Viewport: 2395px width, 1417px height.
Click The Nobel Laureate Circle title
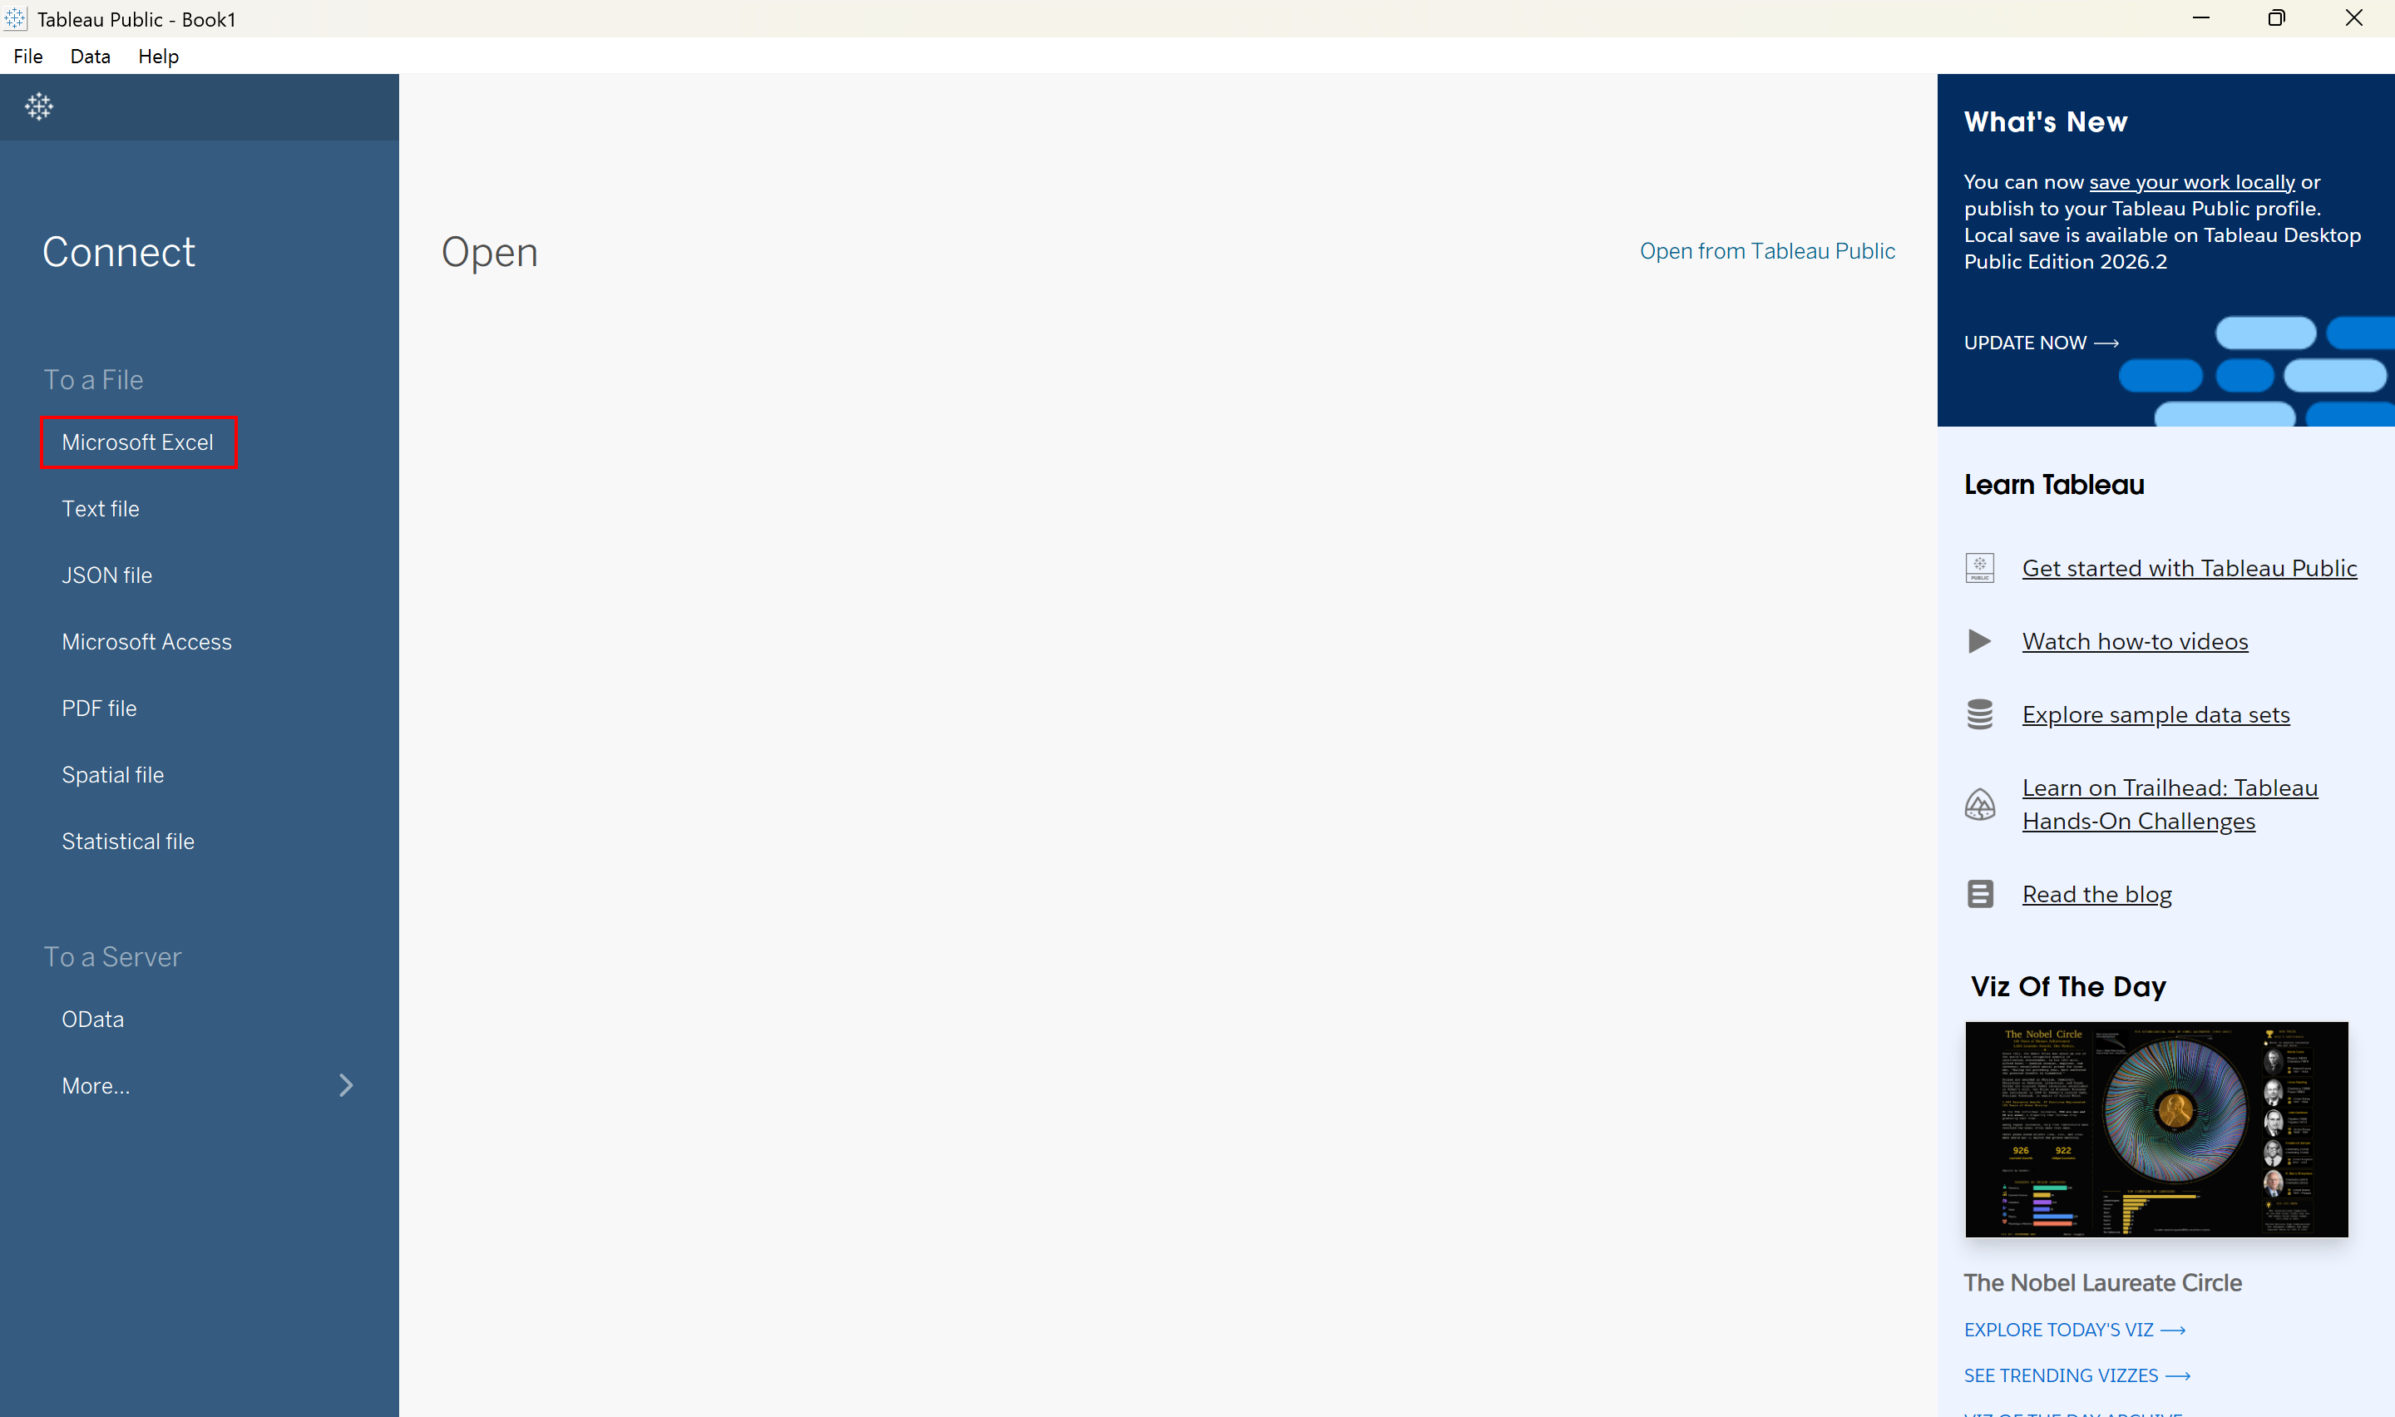point(2102,1282)
